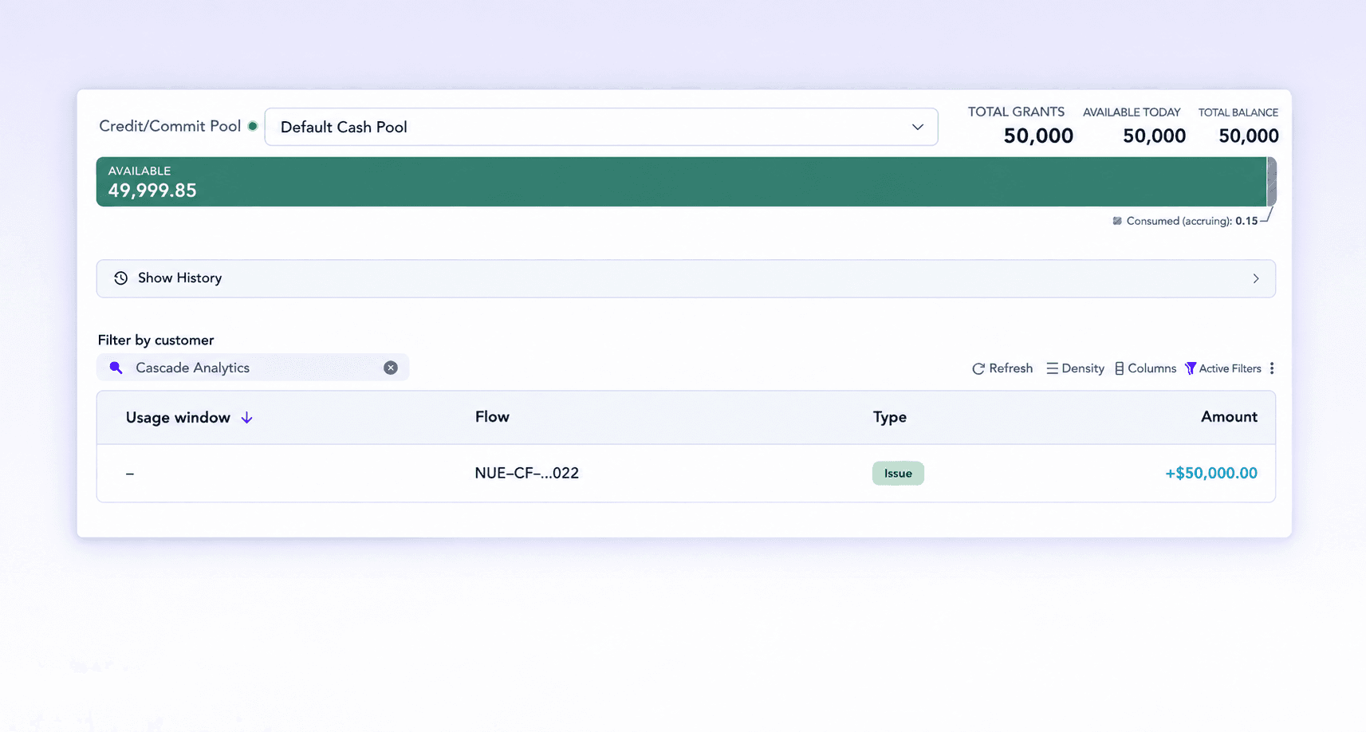Click the Consumed (accruing): 0.15 label
Screen dimensions: 1366x732
pyautogui.click(x=1192, y=221)
